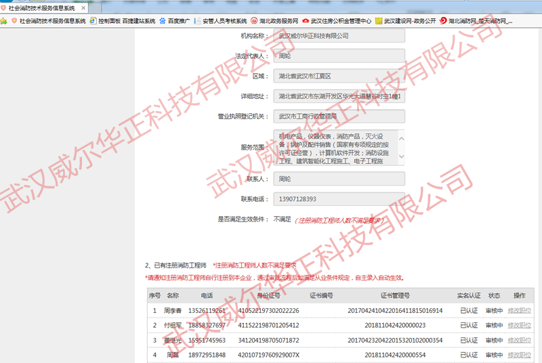This screenshot has height=363, width=542.
Task: Click 修改职位 in row 4 with phone 18972951848
Action: [519, 355]
